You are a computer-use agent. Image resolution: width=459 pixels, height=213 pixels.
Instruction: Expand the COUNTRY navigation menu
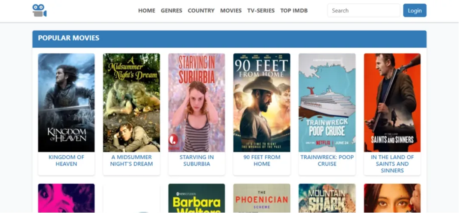tap(201, 11)
